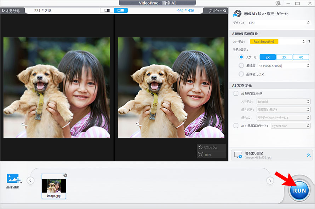Click the enhanced preview image on the right
Viewport: 315px width, 209px height.
(171, 87)
